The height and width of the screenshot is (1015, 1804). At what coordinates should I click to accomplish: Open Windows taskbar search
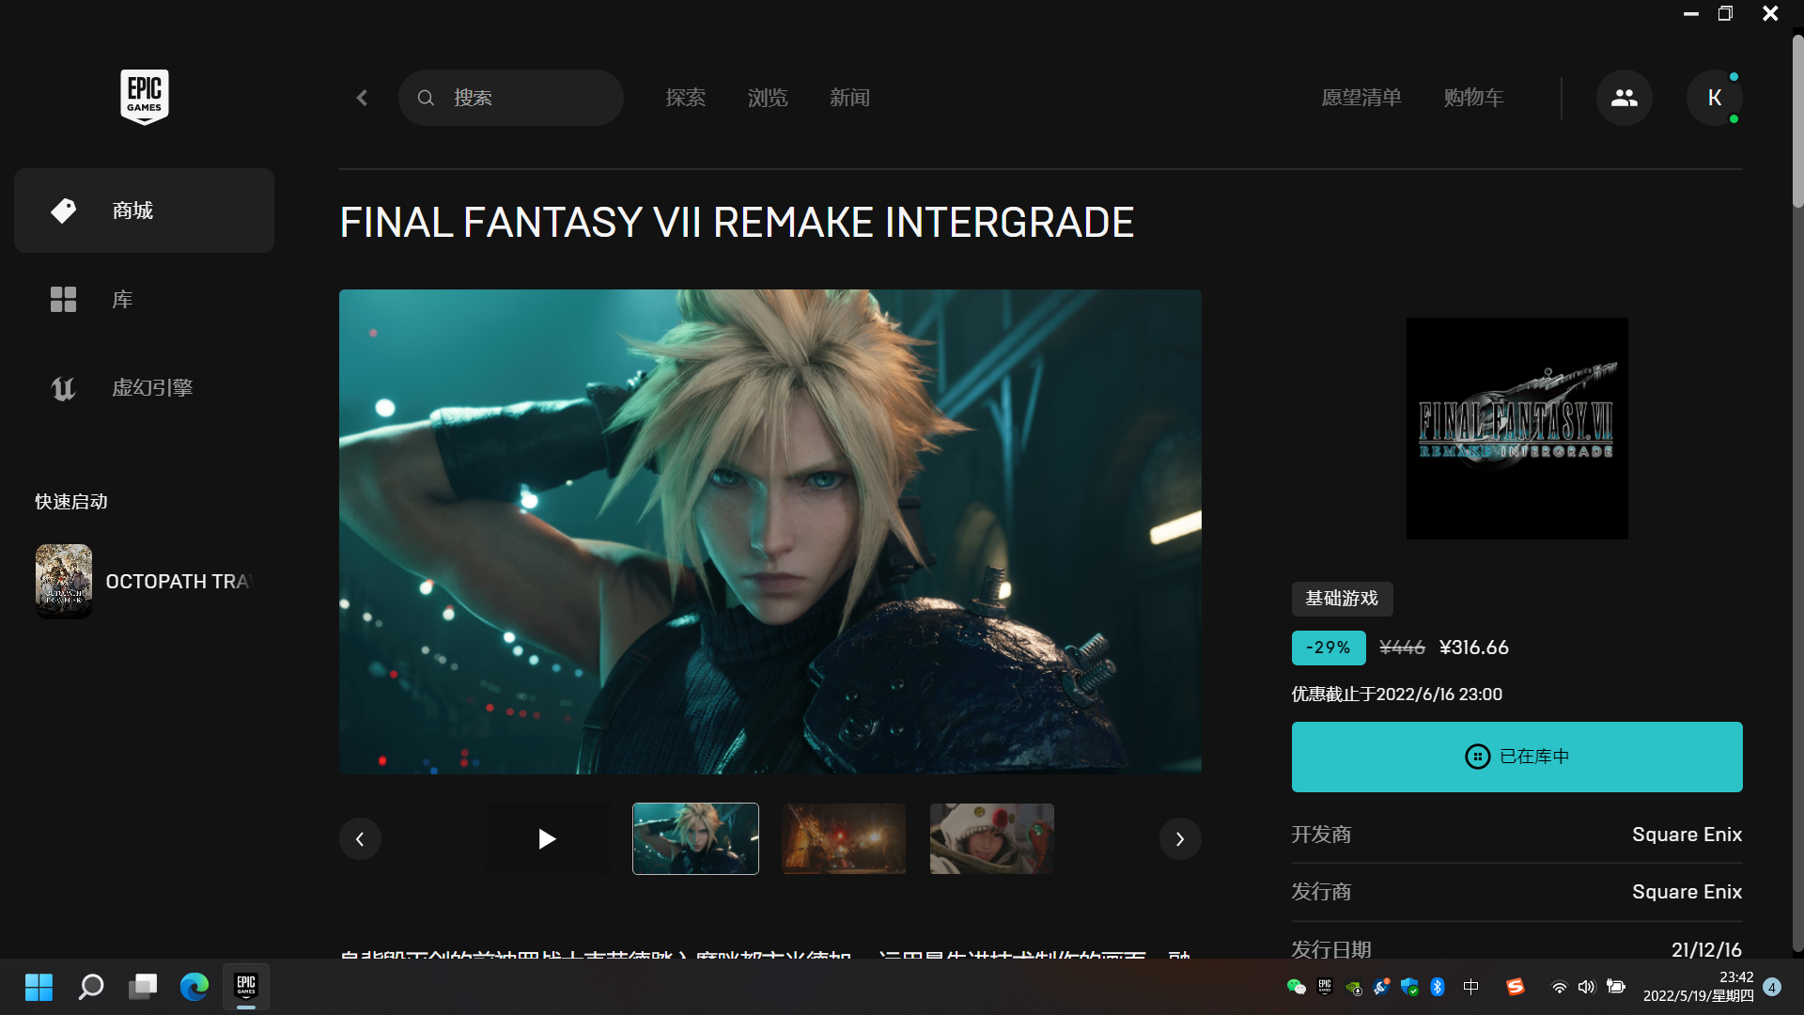pyautogui.click(x=91, y=987)
